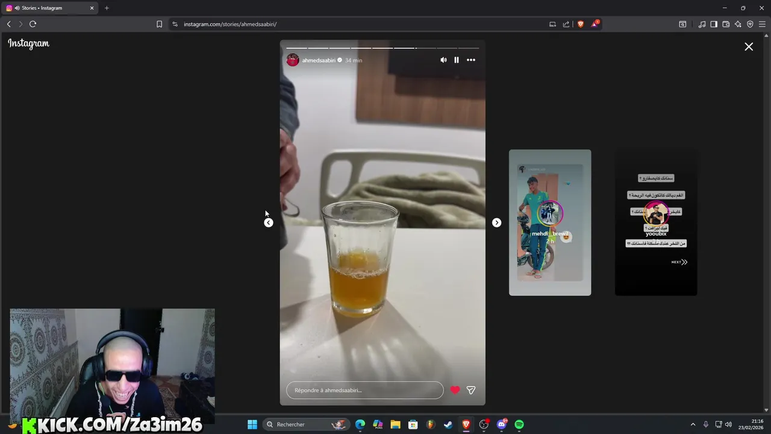Share this page from the address bar
Screen dimensions: 771x434
click(x=566, y=24)
